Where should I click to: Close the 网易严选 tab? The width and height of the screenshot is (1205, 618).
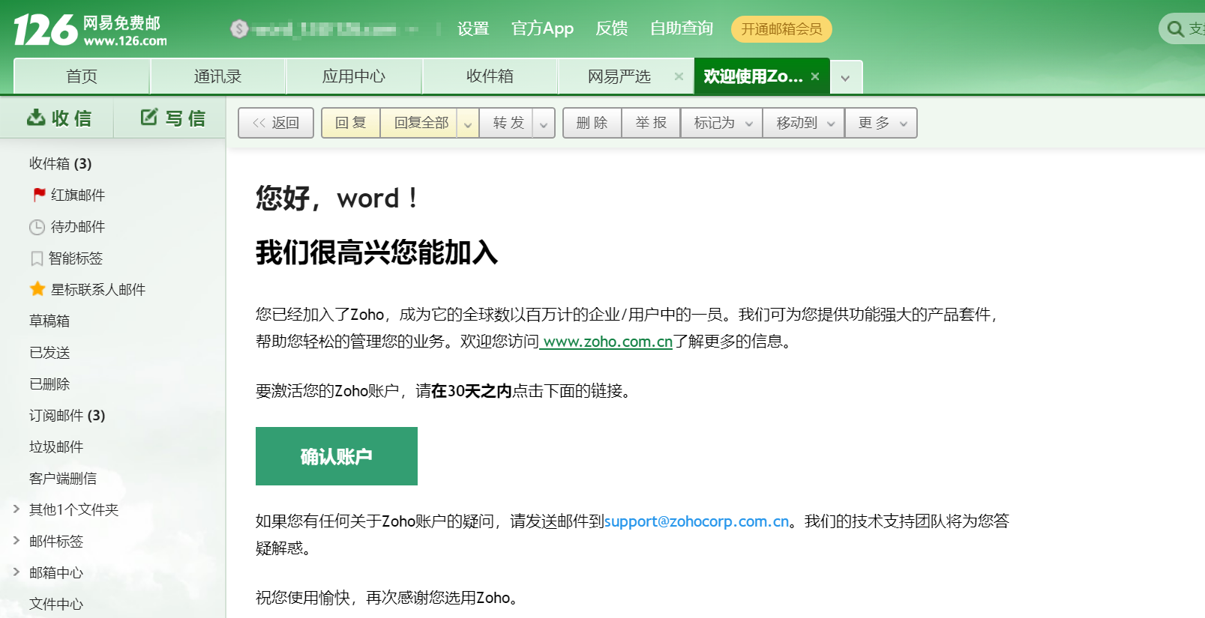(679, 76)
